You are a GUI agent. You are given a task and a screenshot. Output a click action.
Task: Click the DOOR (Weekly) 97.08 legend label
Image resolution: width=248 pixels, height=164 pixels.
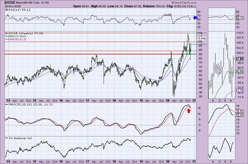click(26, 33)
